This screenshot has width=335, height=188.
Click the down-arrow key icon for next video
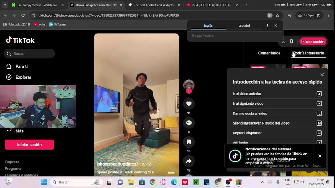point(319,104)
